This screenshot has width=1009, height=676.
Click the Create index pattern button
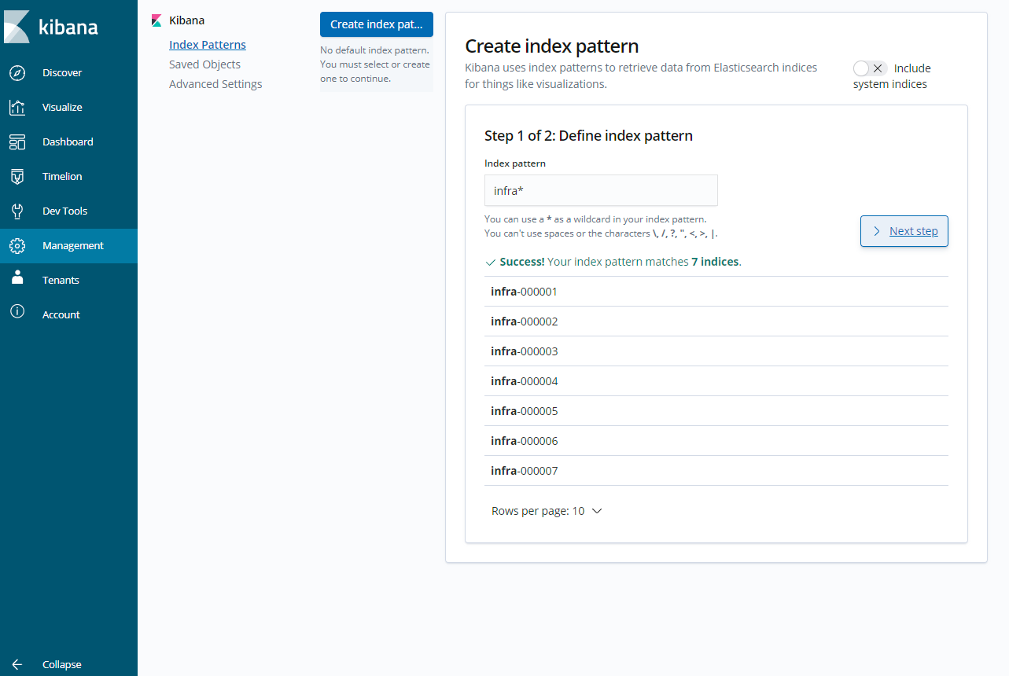(x=377, y=24)
